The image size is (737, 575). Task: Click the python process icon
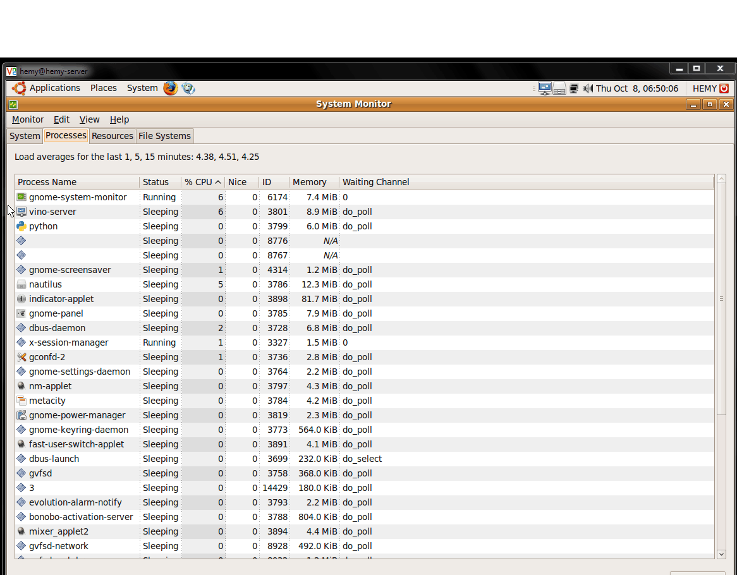(21, 226)
